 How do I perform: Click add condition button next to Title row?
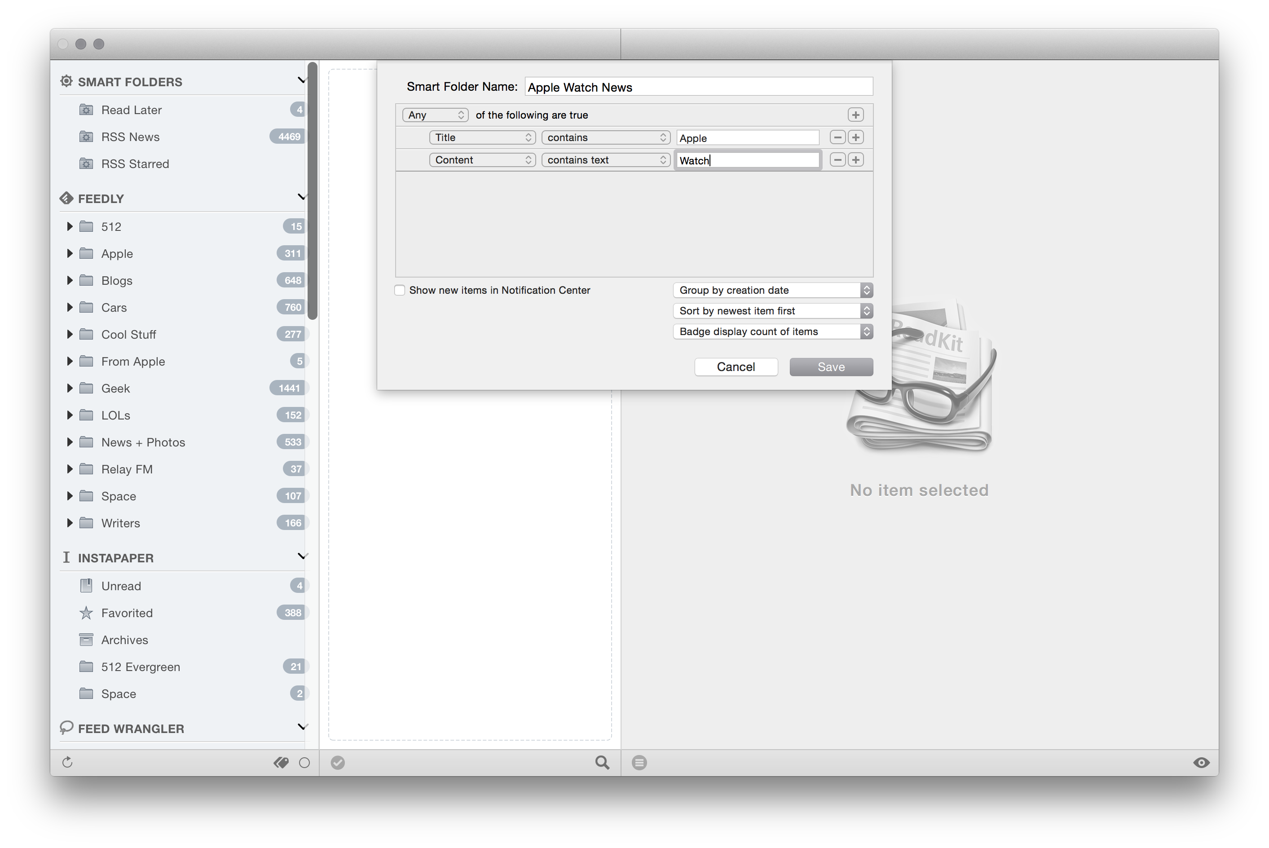coord(855,137)
